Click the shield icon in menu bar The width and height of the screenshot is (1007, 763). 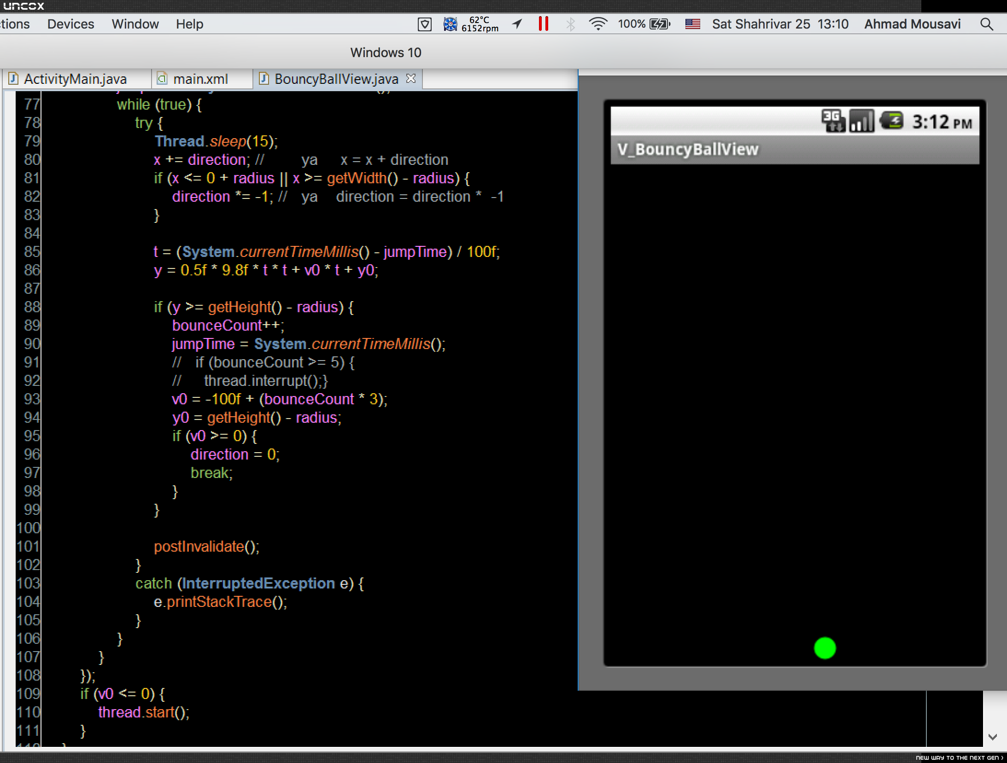click(424, 24)
